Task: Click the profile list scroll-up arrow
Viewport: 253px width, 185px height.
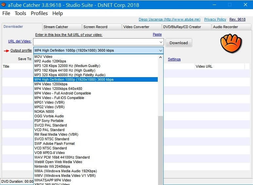Action: tap(160, 58)
